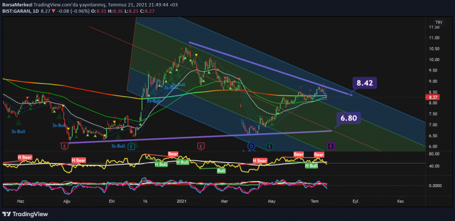Click the red E earnings marker above Ağu

pos(64,147)
